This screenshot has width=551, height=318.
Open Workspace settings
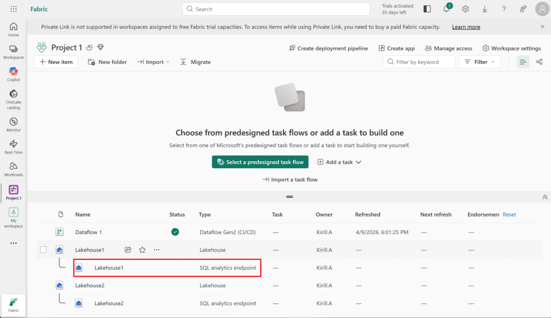(511, 48)
